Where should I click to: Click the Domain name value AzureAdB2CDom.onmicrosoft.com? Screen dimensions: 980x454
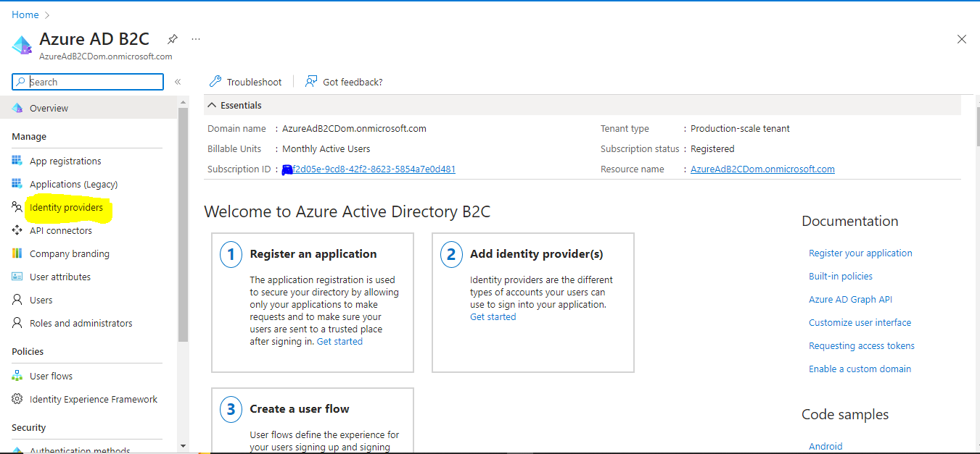click(354, 128)
